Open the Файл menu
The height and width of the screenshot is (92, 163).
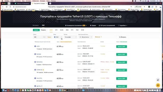(12, 1)
